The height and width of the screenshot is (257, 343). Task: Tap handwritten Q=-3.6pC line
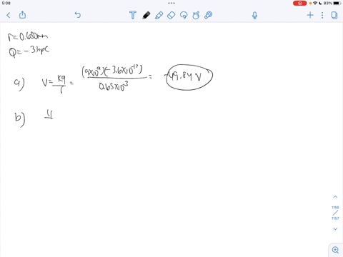pos(29,51)
